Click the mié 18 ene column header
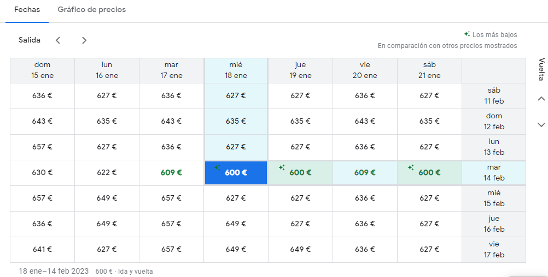 pos(236,70)
